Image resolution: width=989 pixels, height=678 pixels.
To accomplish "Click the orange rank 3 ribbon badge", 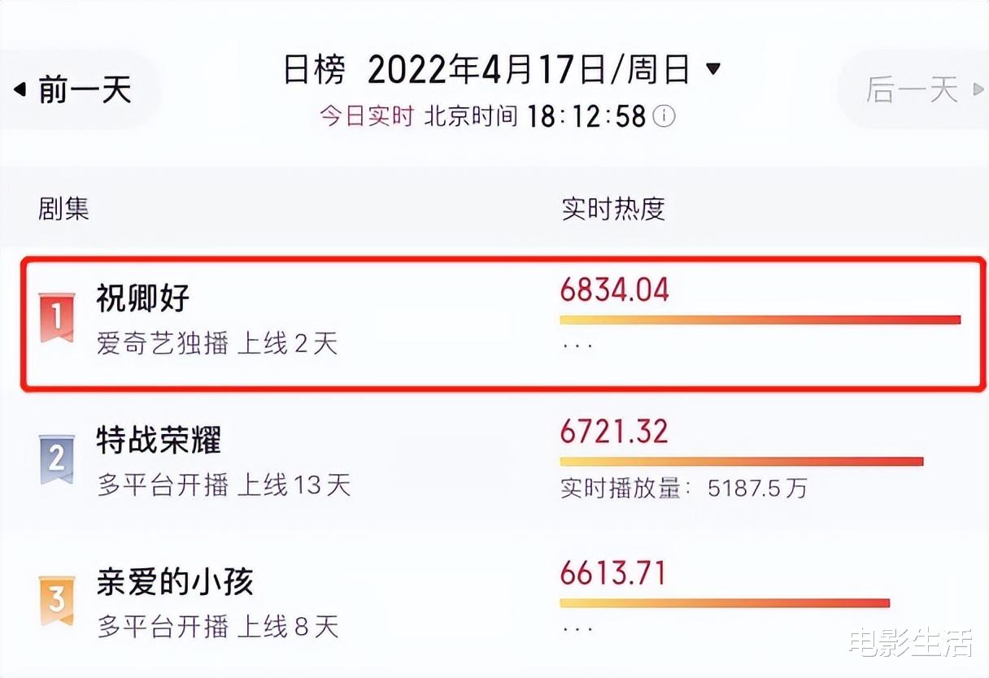I will [x=57, y=600].
